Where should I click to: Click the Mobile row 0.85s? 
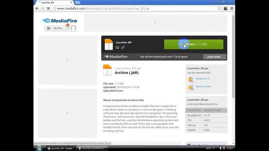(x=206, y=130)
